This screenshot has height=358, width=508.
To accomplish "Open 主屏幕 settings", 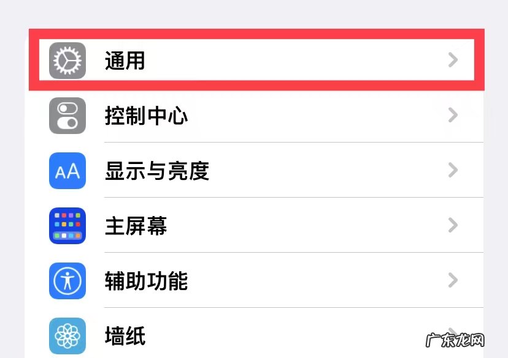I will pos(245,225).
